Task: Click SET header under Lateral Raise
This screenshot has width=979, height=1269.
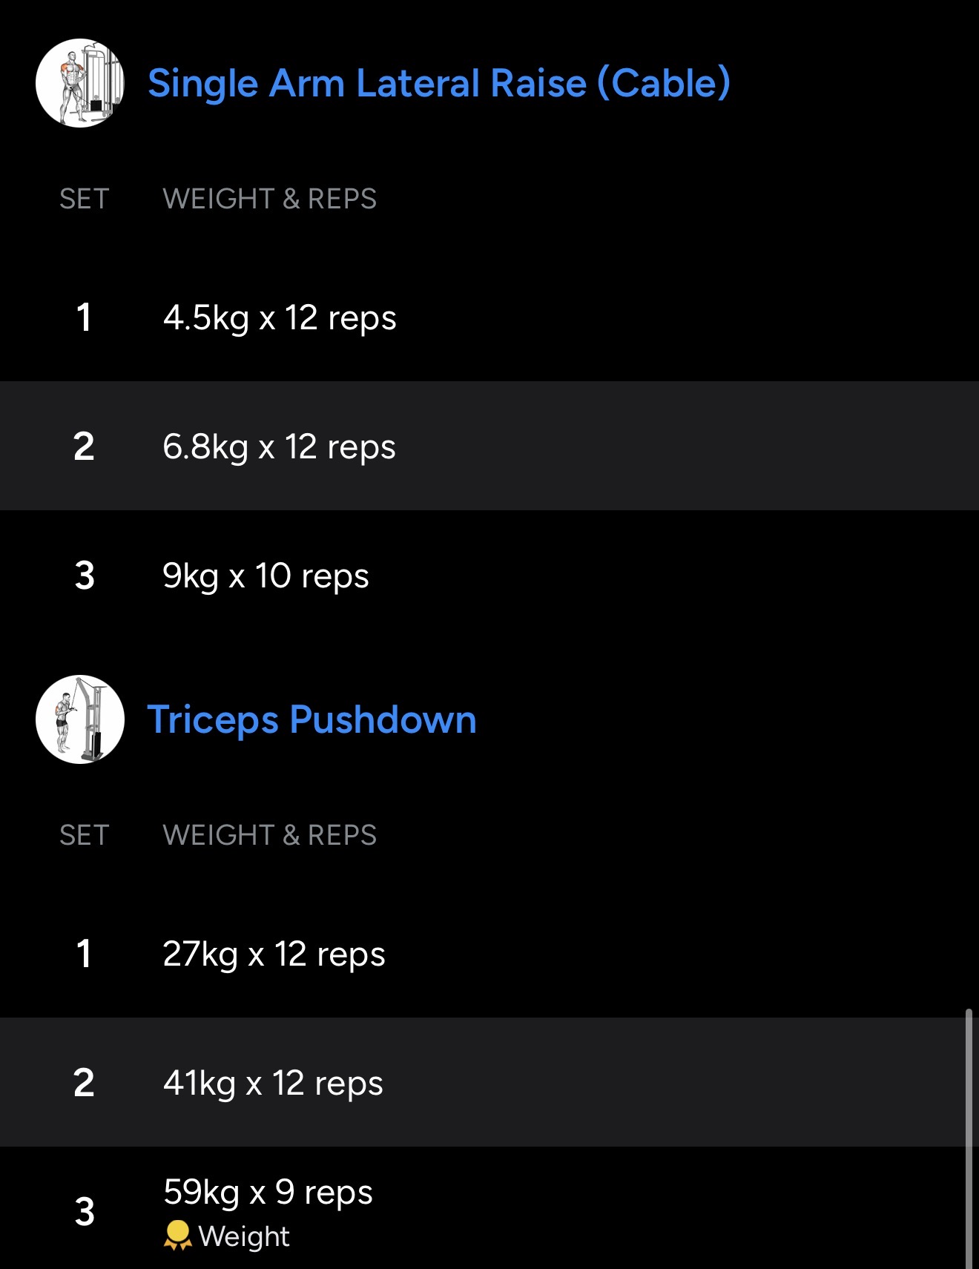Action: [85, 199]
